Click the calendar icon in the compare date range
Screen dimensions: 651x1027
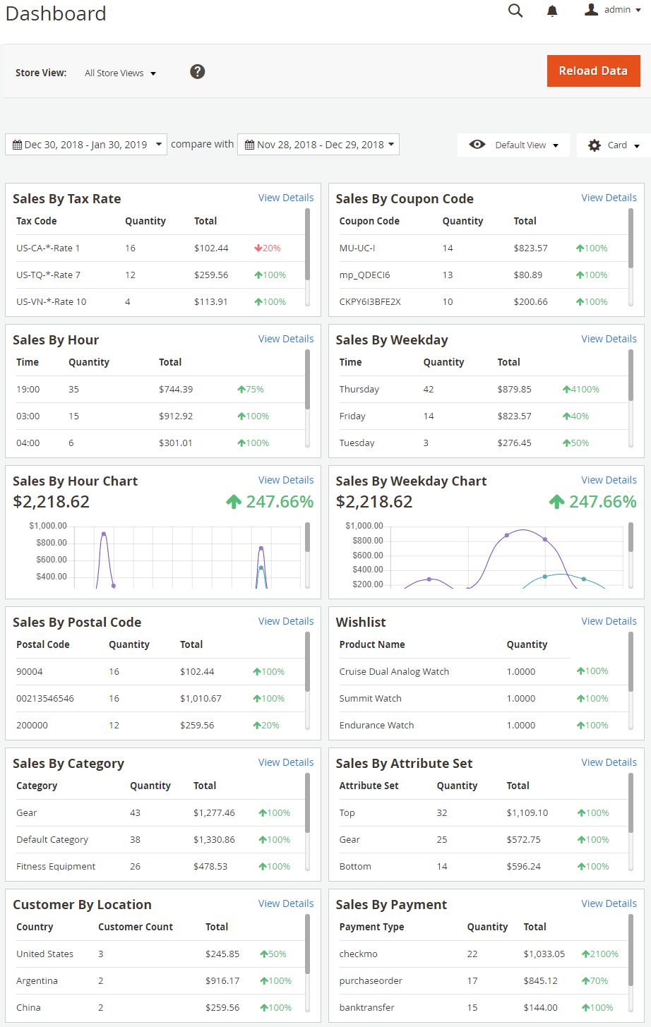pos(249,145)
